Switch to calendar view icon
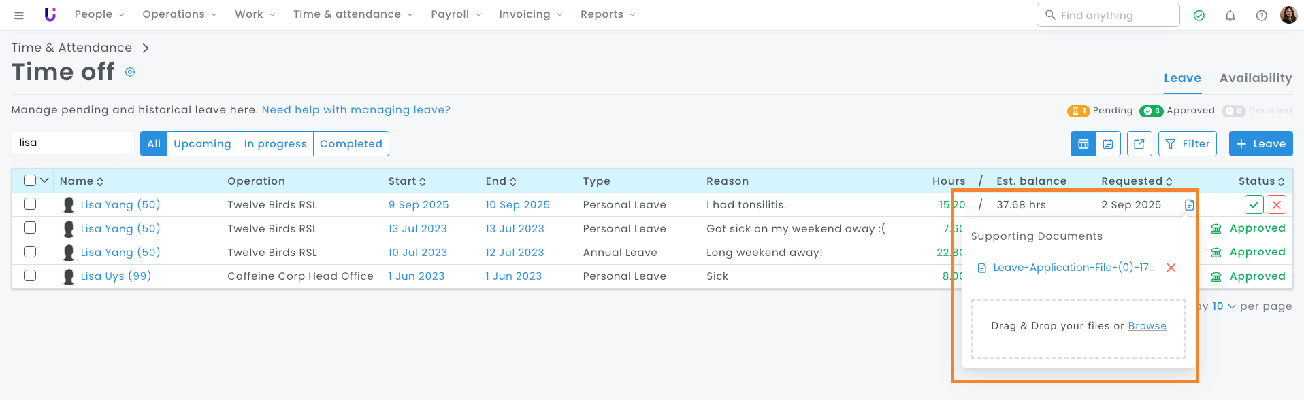1304x400 pixels. click(x=1108, y=144)
